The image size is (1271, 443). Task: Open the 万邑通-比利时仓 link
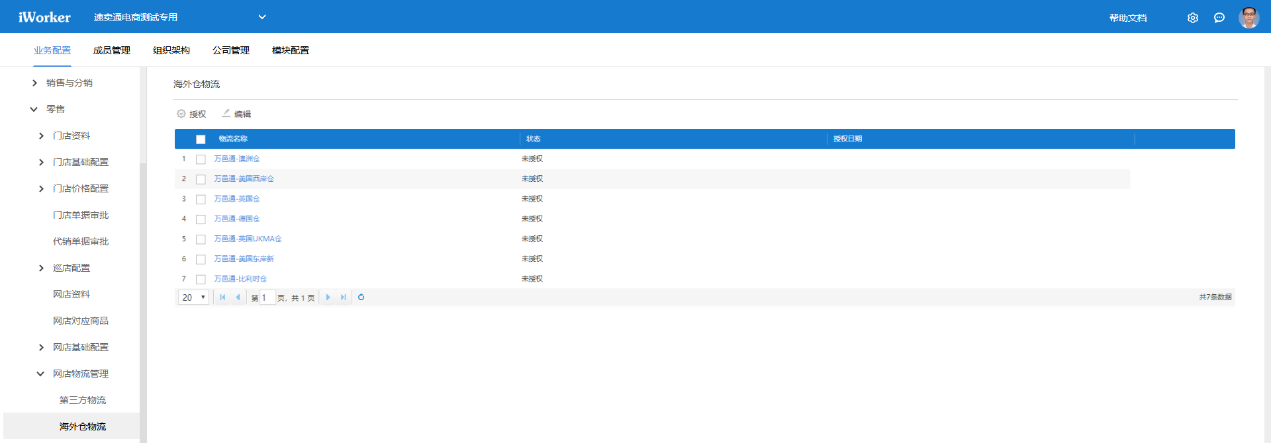click(240, 279)
